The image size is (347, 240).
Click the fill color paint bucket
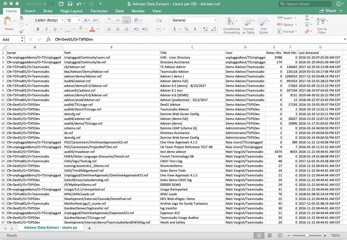click(80, 29)
